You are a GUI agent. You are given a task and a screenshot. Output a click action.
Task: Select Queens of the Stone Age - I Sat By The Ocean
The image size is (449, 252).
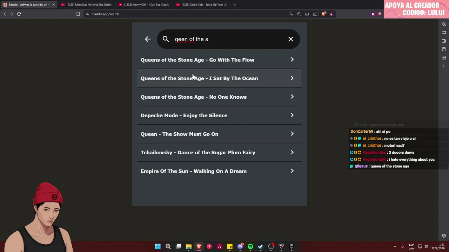pos(219,78)
